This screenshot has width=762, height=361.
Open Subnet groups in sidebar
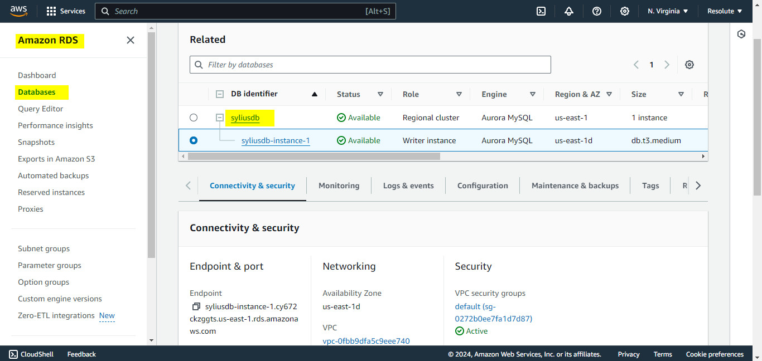pyautogui.click(x=44, y=248)
